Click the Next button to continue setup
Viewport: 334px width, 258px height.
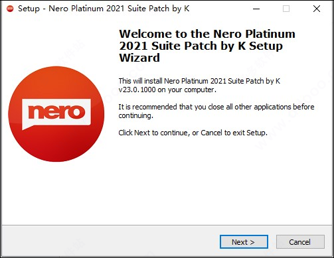pos(244,242)
